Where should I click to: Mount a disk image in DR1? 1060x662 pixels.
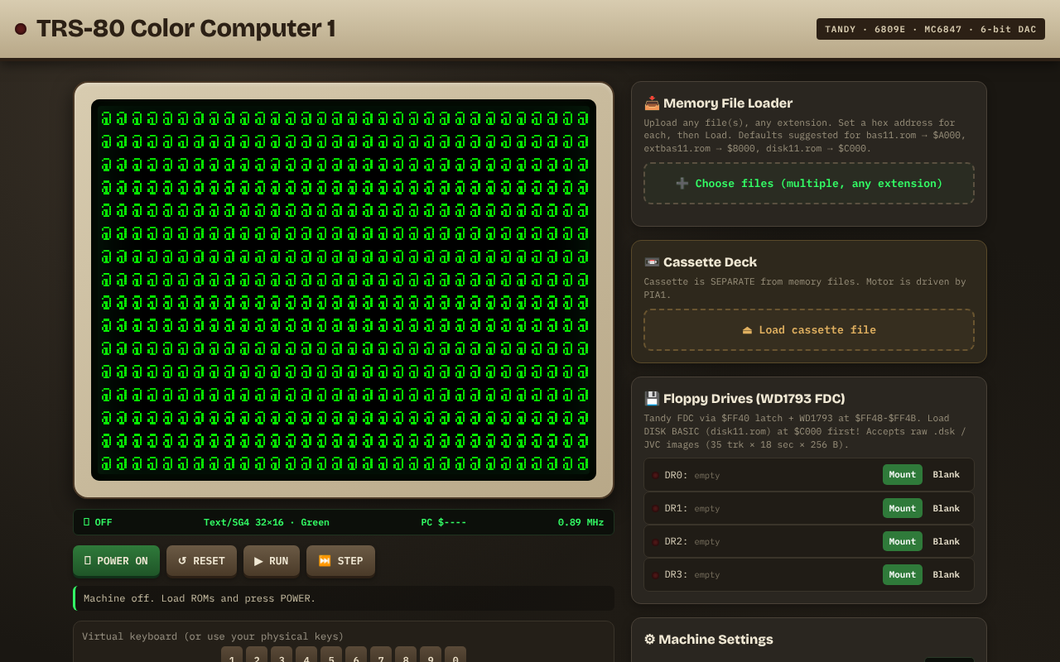tap(903, 508)
